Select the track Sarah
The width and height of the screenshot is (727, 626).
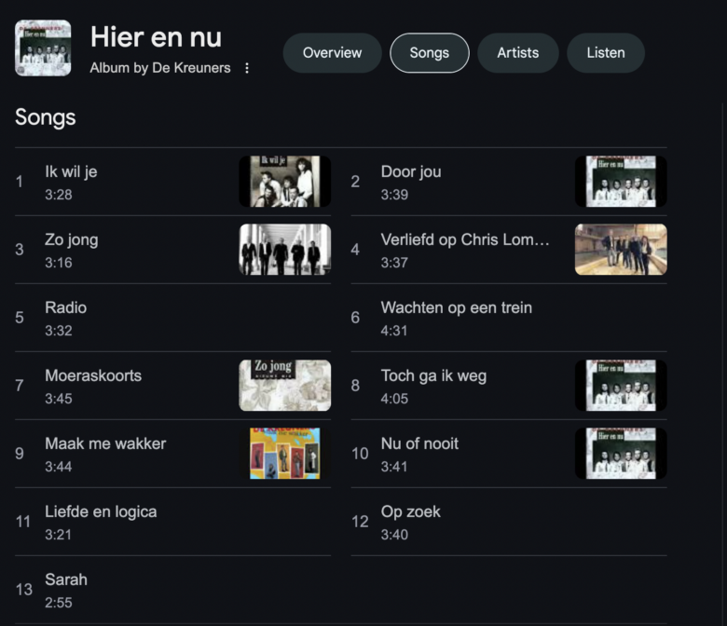coord(66,580)
